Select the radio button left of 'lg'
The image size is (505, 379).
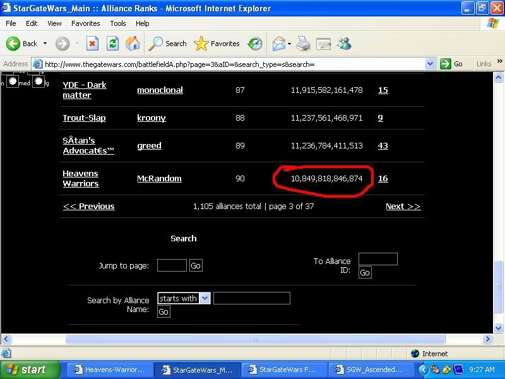[39, 81]
